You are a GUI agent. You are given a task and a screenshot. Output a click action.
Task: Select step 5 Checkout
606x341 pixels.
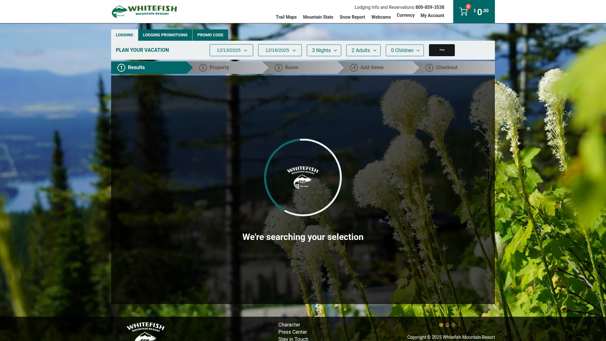click(x=454, y=68)
